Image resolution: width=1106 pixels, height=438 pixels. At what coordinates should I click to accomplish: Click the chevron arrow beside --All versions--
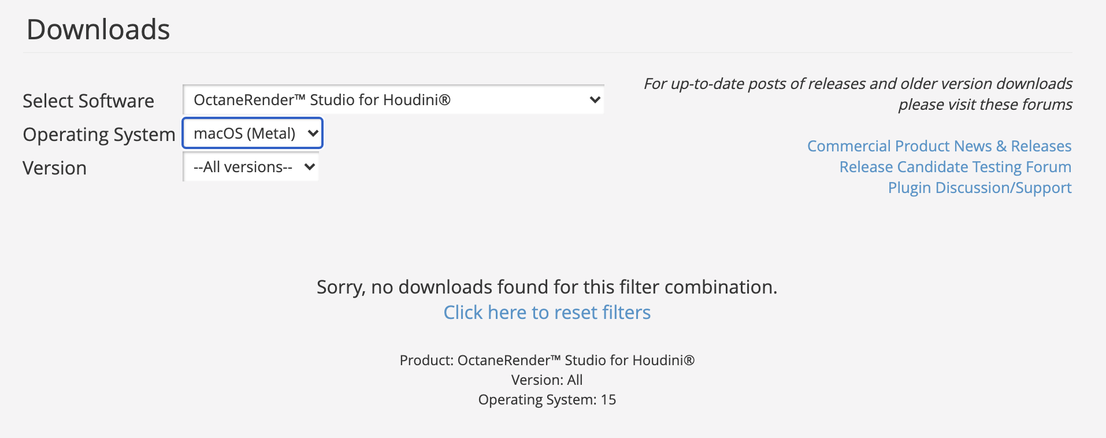pos(310,167)
